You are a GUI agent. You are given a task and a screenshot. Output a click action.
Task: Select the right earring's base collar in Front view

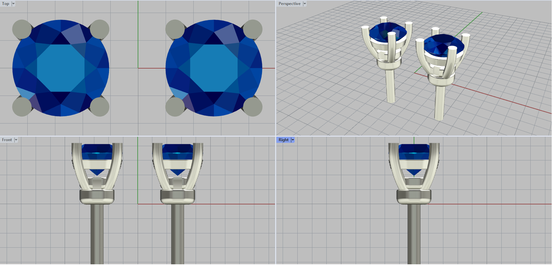(178, 196)
